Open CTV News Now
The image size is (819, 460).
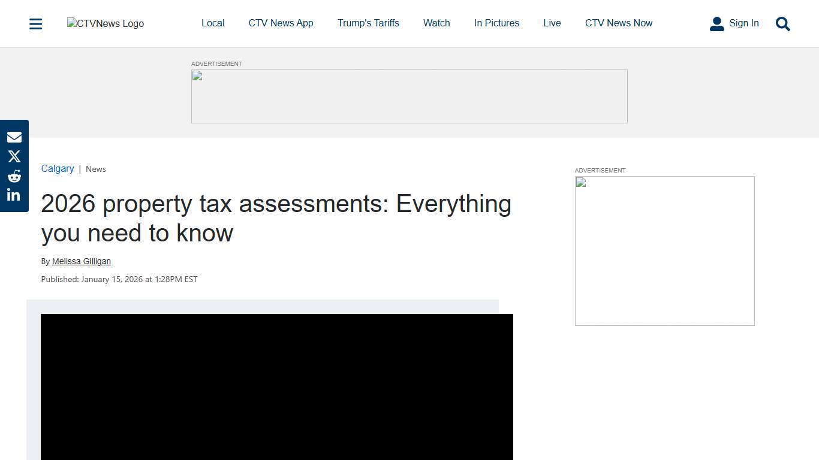(619, 23)
